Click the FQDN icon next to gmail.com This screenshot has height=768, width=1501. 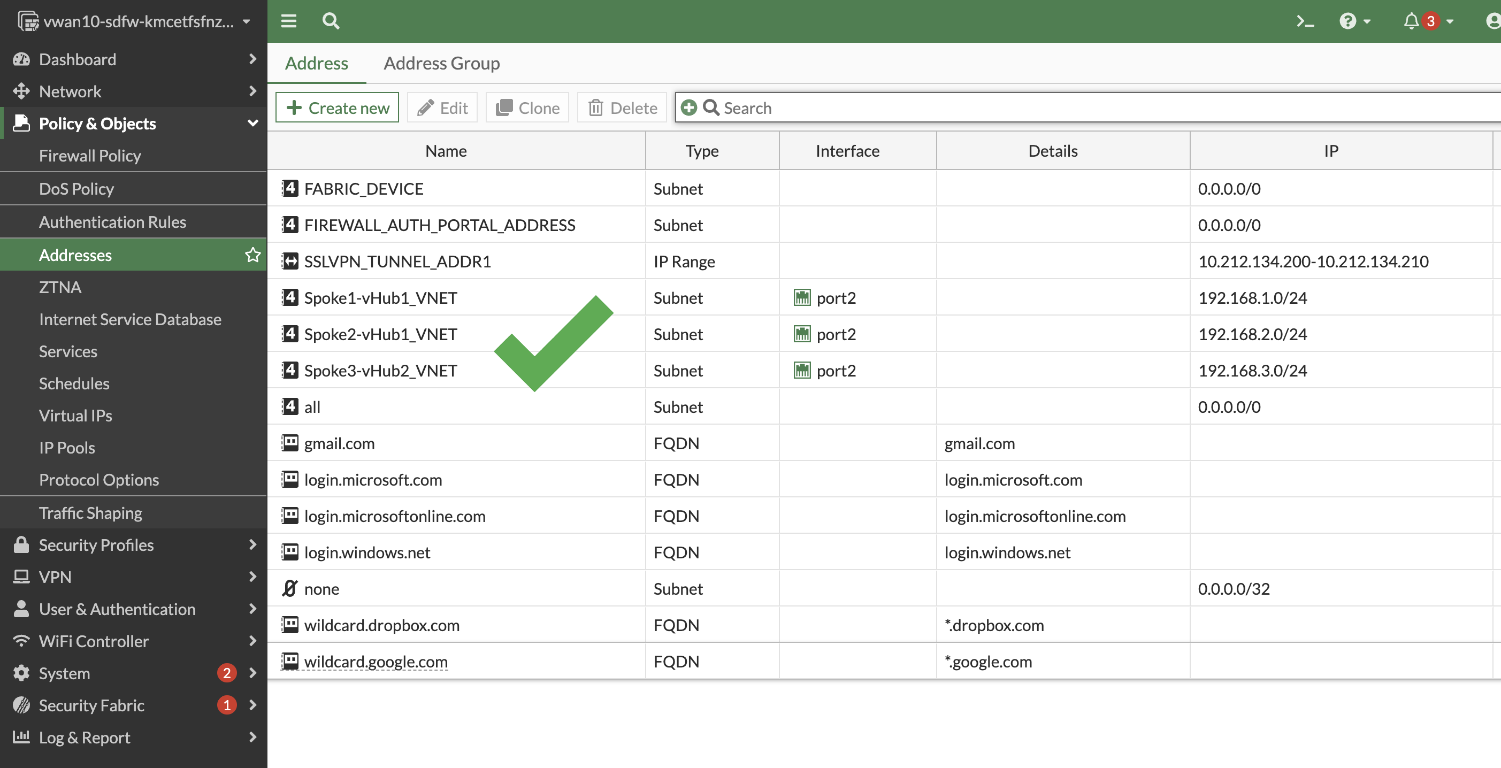(290, 443)
